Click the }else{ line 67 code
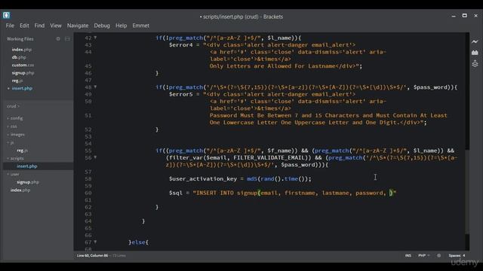Screen dimensions: 483x271 [x=139, y=242]
